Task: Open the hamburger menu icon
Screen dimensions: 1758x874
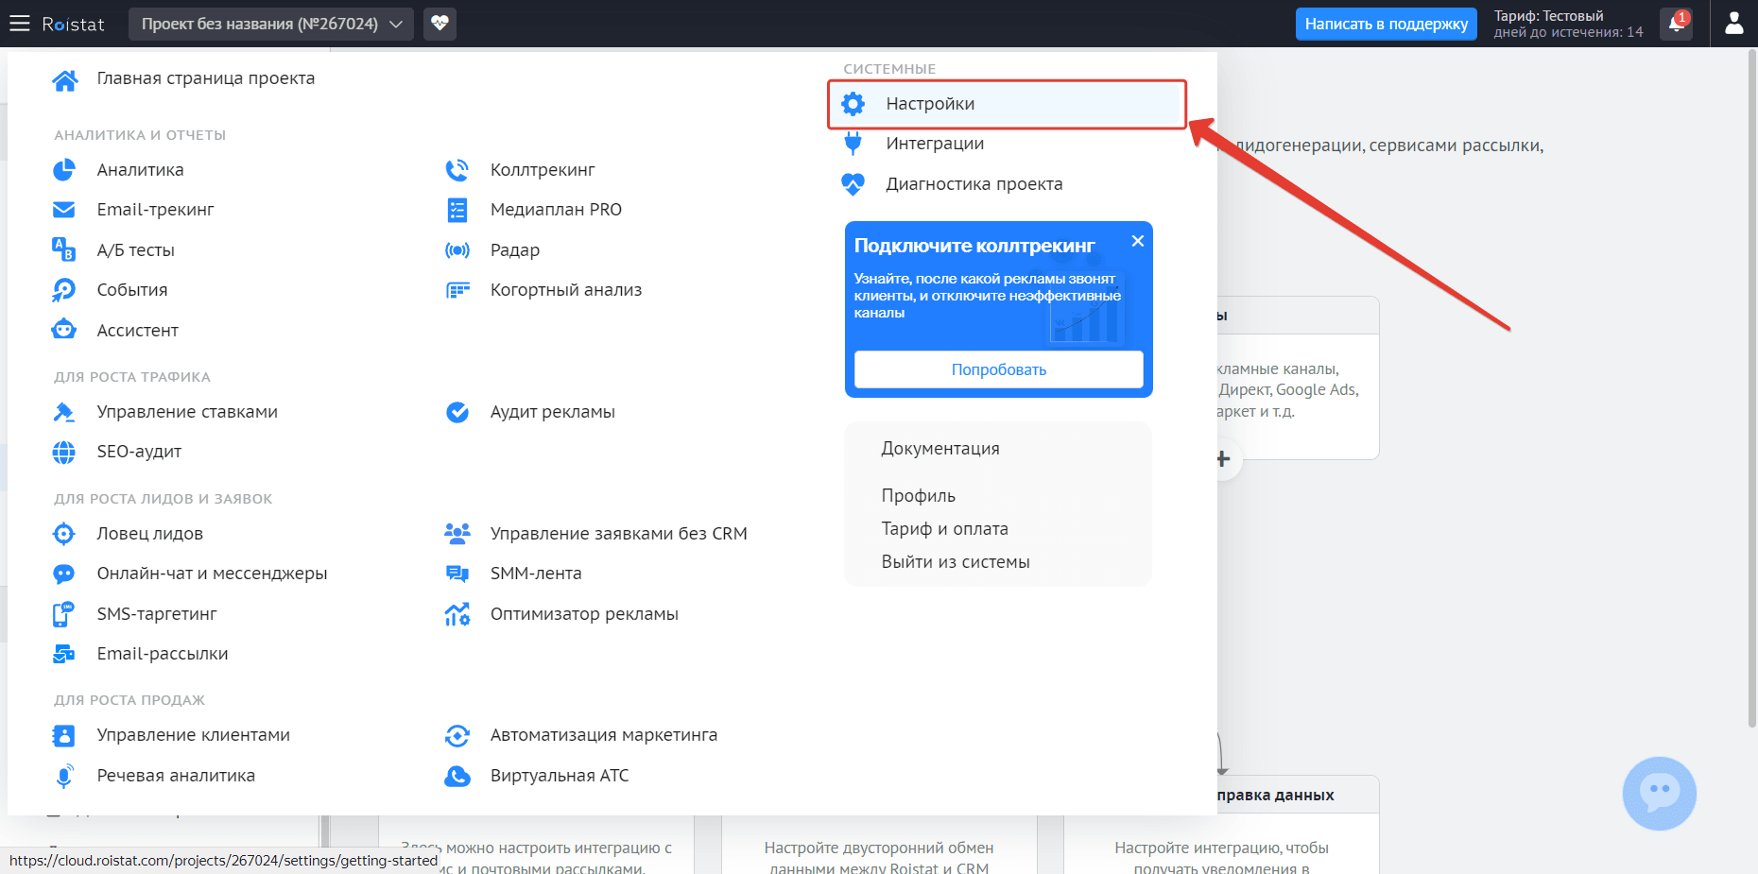Action: coord(20,24)
